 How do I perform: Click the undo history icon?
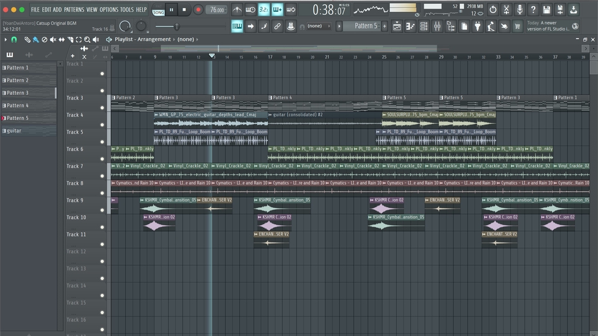click(x=493, y=10)
